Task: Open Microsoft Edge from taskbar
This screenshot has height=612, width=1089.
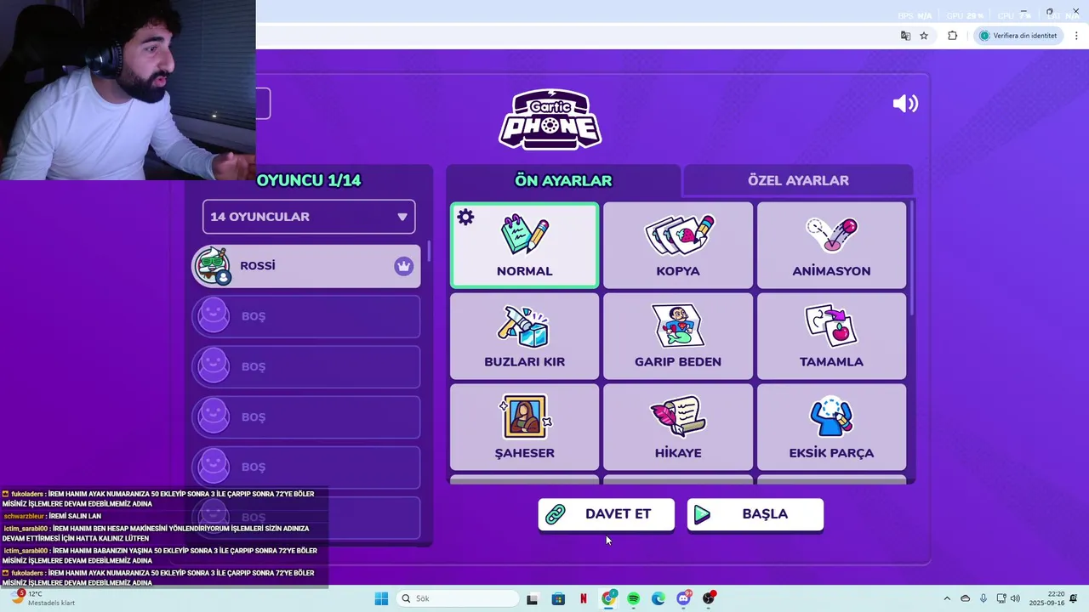Action: tap(659, 598)
